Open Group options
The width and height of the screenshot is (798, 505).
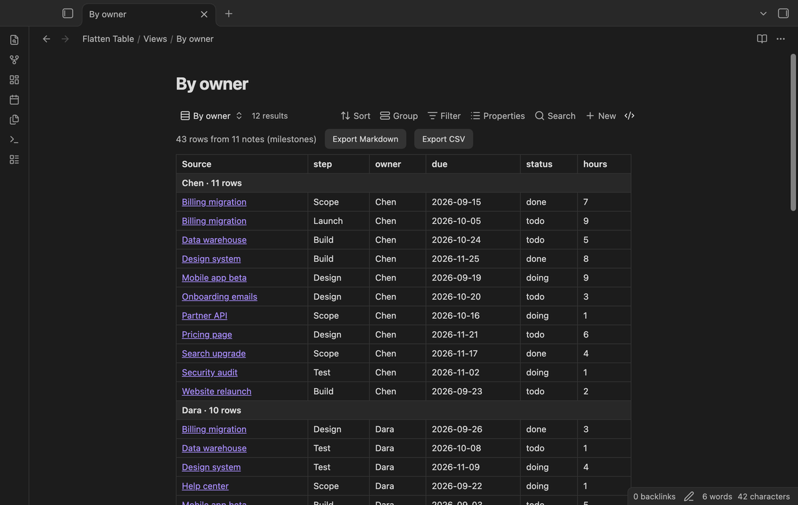[x=399, y=116]
